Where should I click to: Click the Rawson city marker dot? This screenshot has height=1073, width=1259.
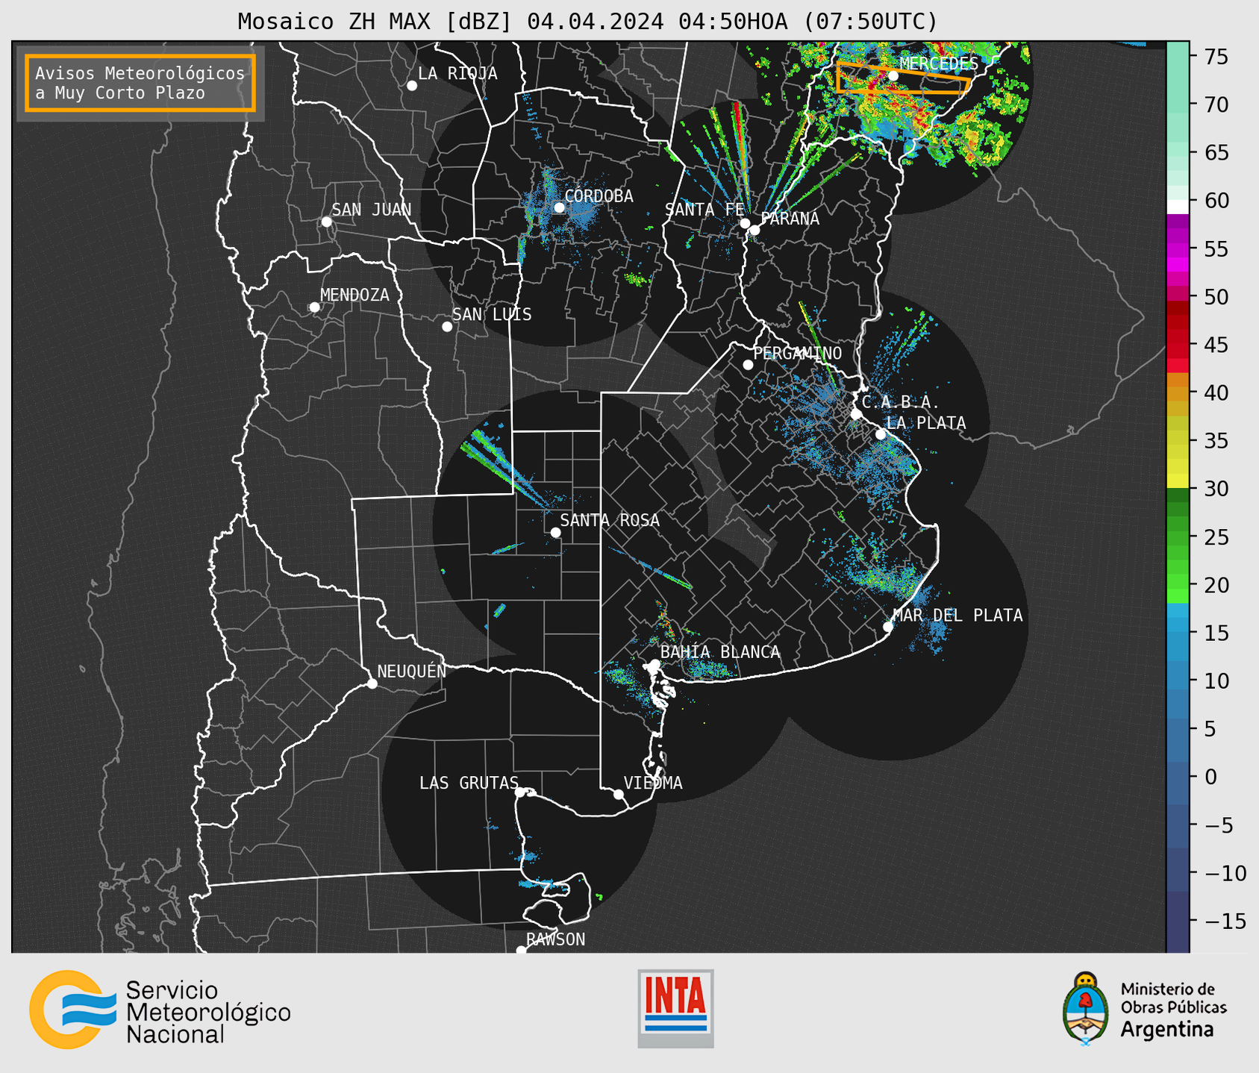point(521,951)
